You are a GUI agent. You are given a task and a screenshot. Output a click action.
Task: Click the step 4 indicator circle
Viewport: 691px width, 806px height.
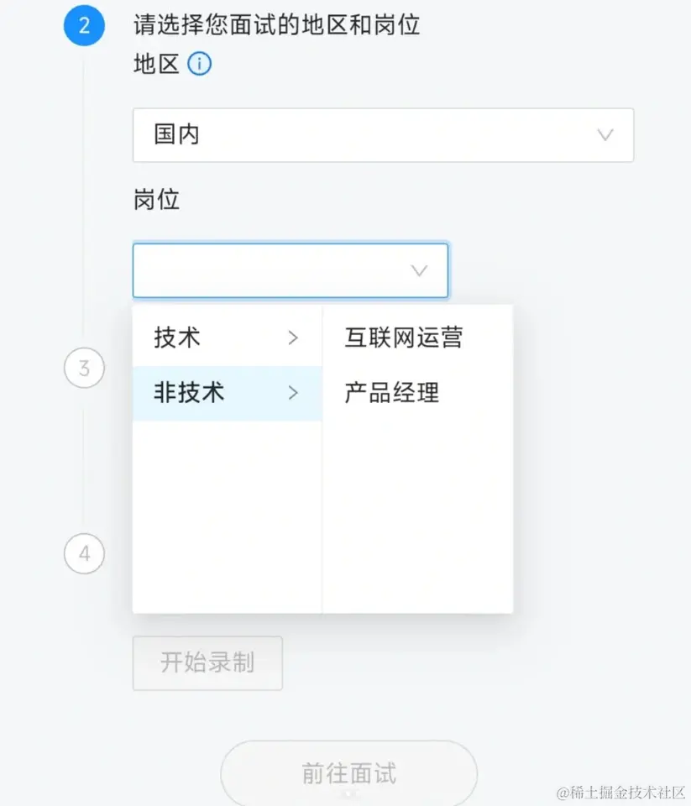84,553
